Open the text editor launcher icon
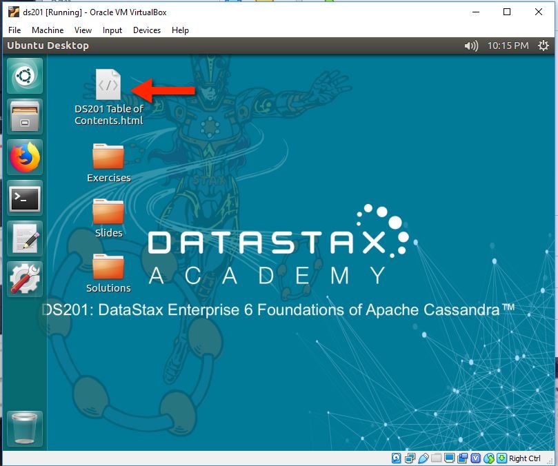This screenshot has width=558, height=466. click(25, 239)
